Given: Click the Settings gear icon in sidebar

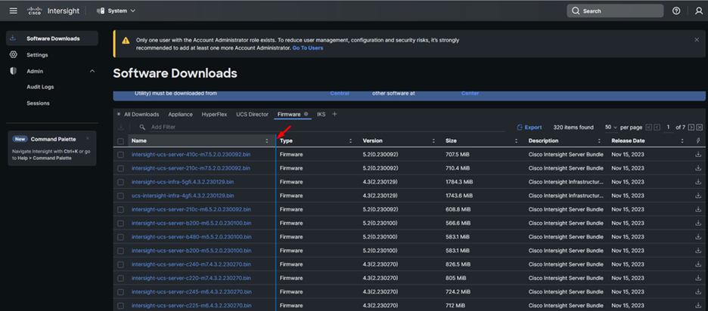Looking at the screenshot, I should [13, 54].
